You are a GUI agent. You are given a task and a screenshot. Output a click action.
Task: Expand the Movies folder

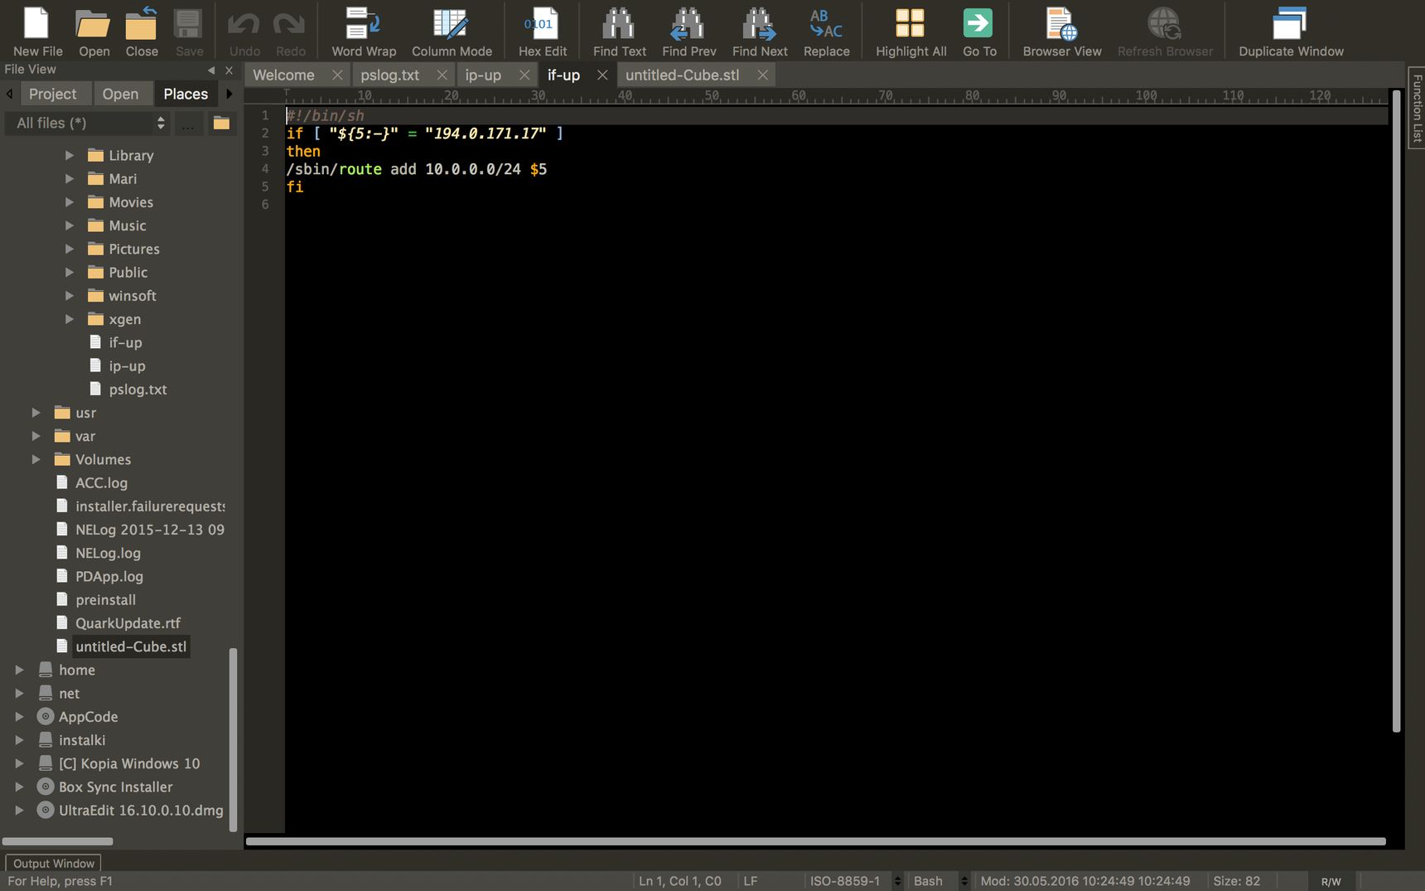70,201
